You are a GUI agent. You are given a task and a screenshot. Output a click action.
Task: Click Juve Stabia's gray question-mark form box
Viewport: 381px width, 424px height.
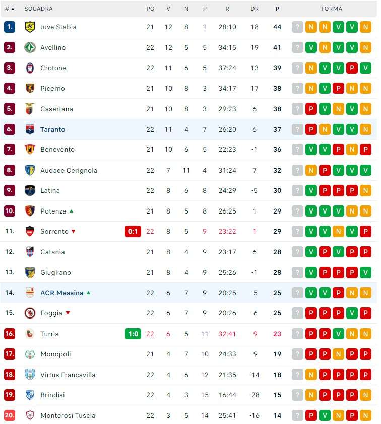tap(298, 27)
